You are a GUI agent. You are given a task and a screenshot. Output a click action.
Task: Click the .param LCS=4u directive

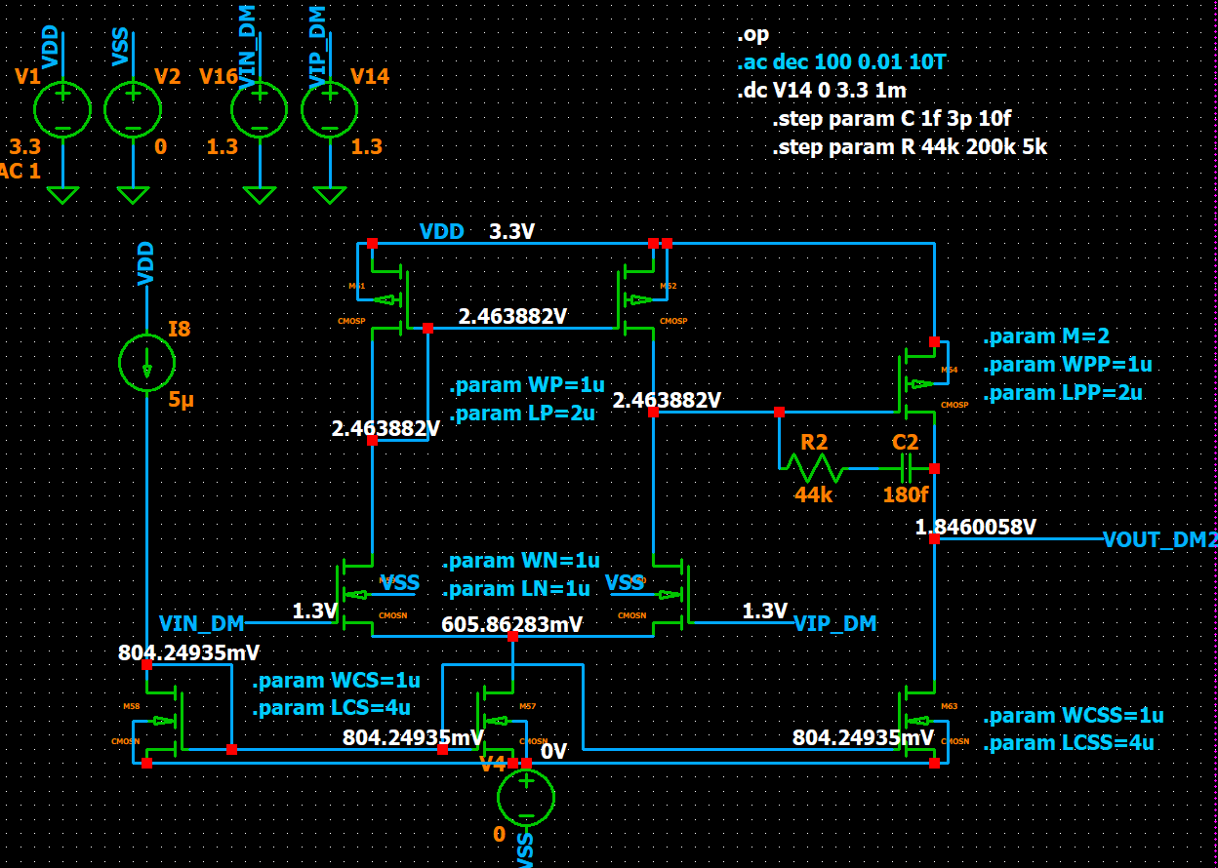point(332,708)
